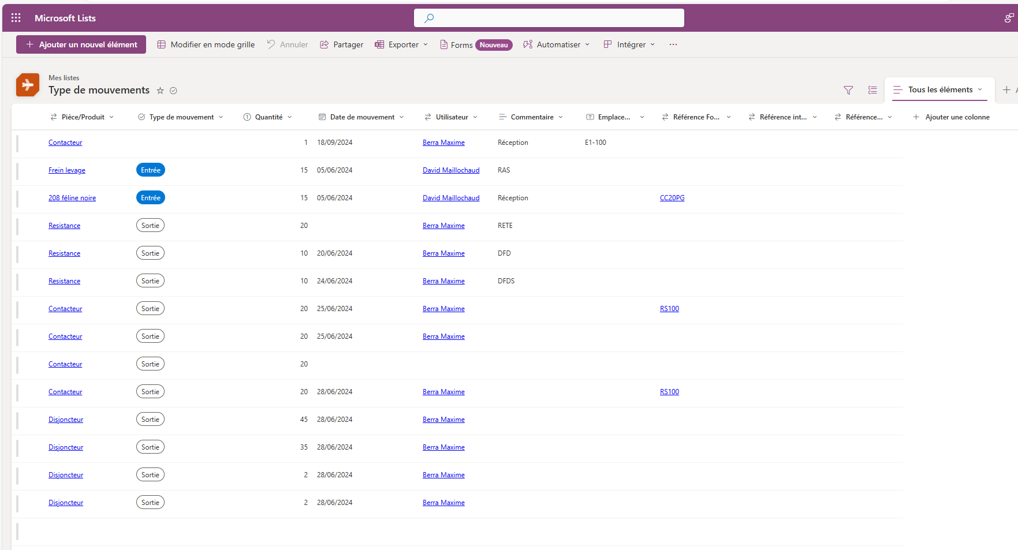
Task: Click the quantity 35 cell
Action: pyautogui.click(x=304, y=447)
